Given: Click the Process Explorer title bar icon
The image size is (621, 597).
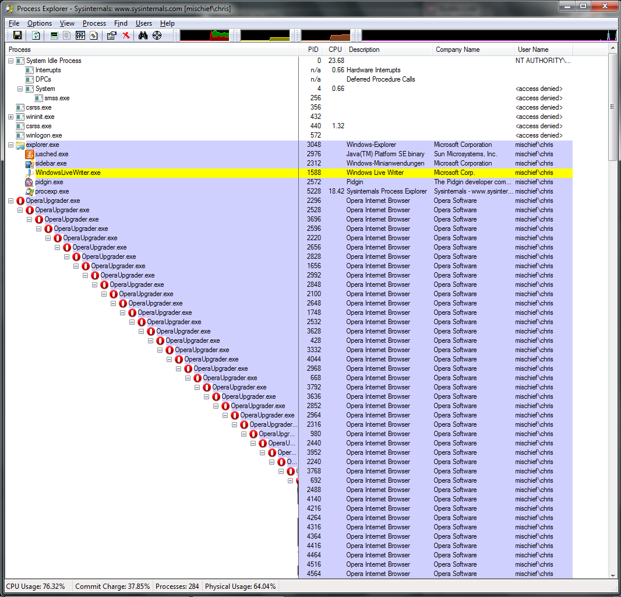Looking at the screenshot, I should coord(9,8).
